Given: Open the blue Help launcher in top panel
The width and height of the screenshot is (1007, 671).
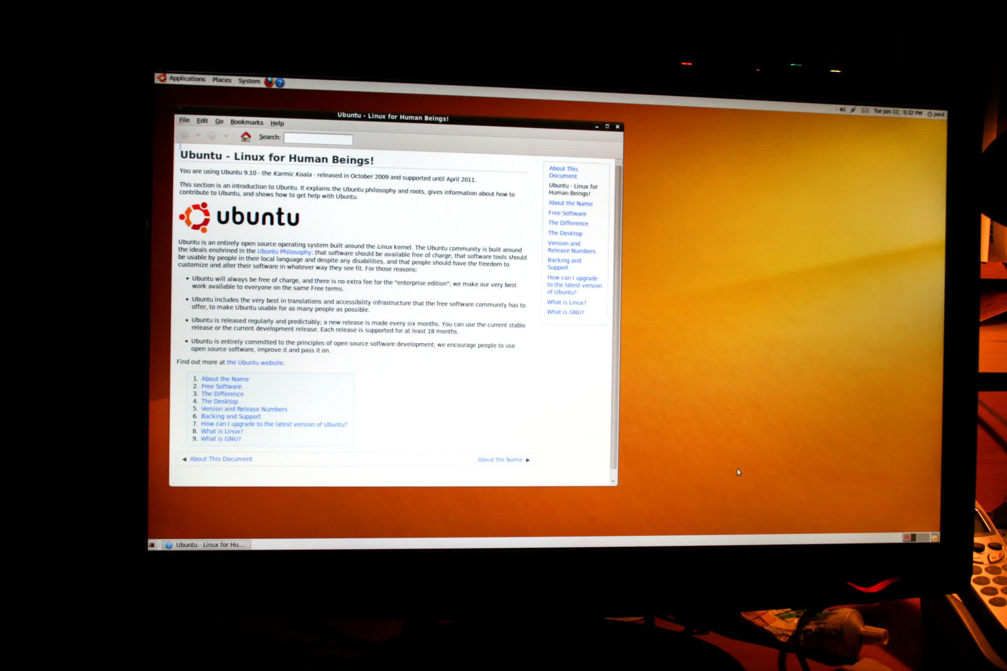Looking at the screenshot, I should 280,83.
